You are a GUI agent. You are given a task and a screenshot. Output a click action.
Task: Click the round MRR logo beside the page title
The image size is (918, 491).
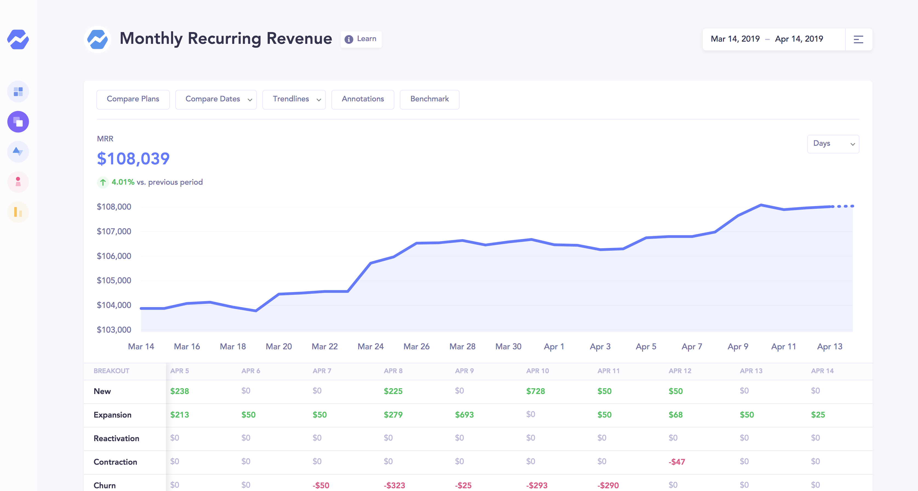(x=97, y=39)
